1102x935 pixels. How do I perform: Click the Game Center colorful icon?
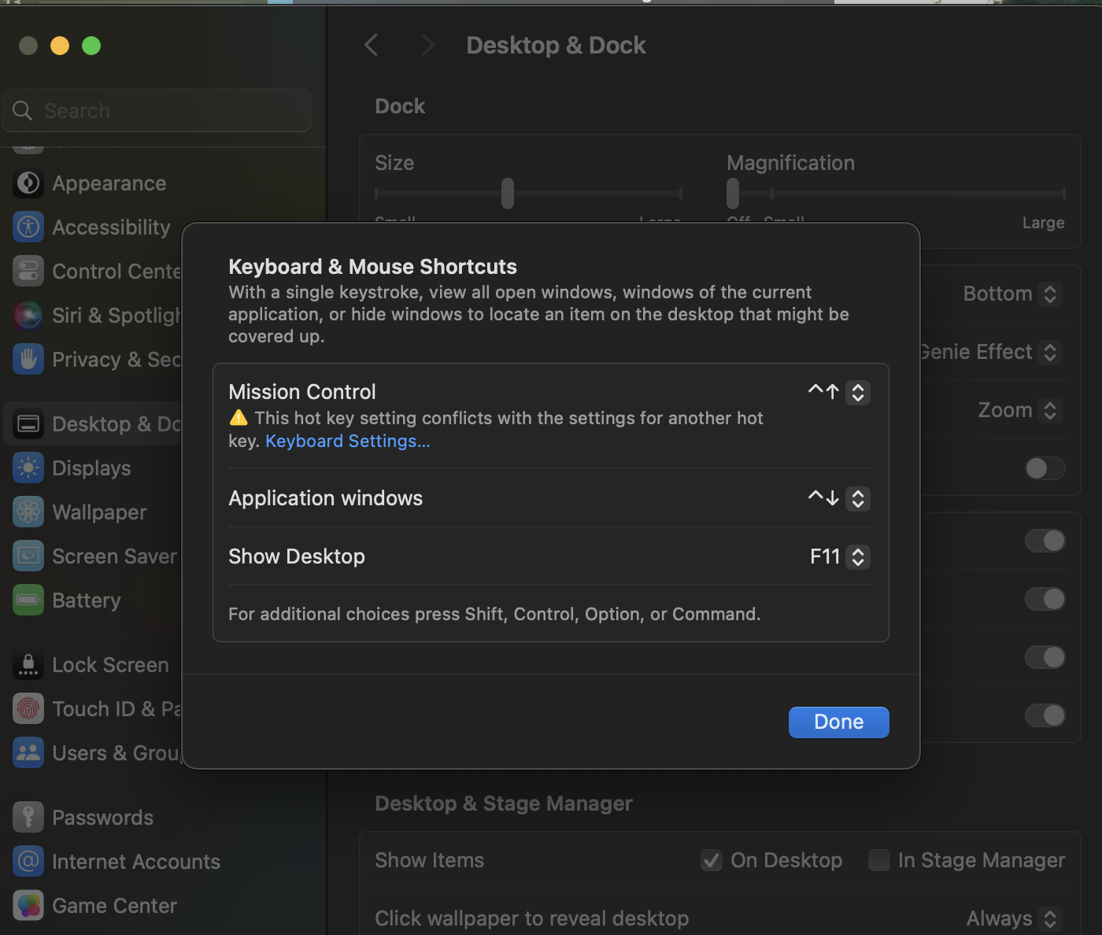tap(28, 906)
